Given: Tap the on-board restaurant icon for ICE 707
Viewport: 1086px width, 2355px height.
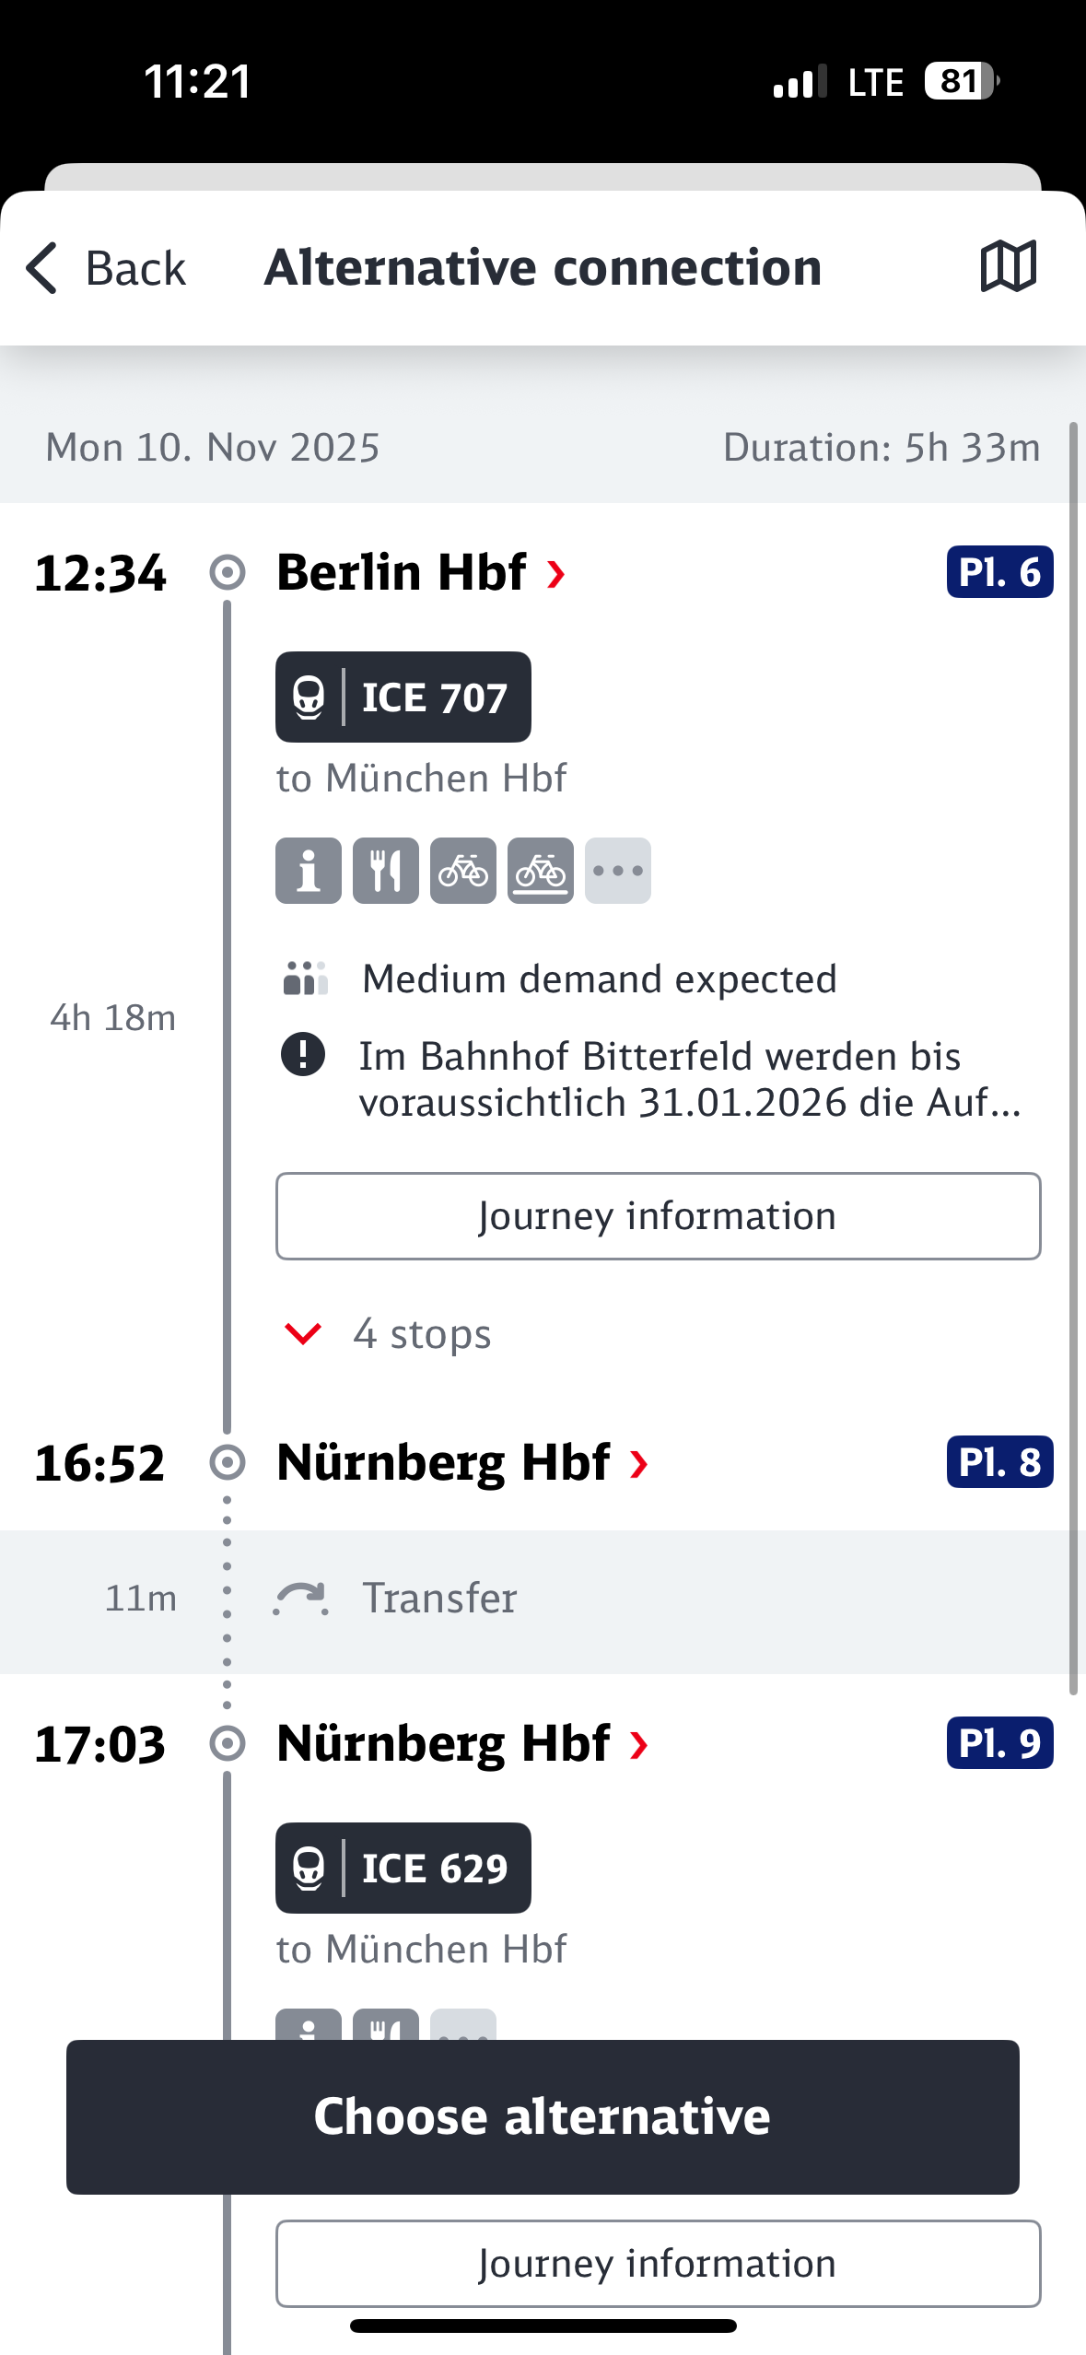Looking at the screenshot, I should [386, 871].
